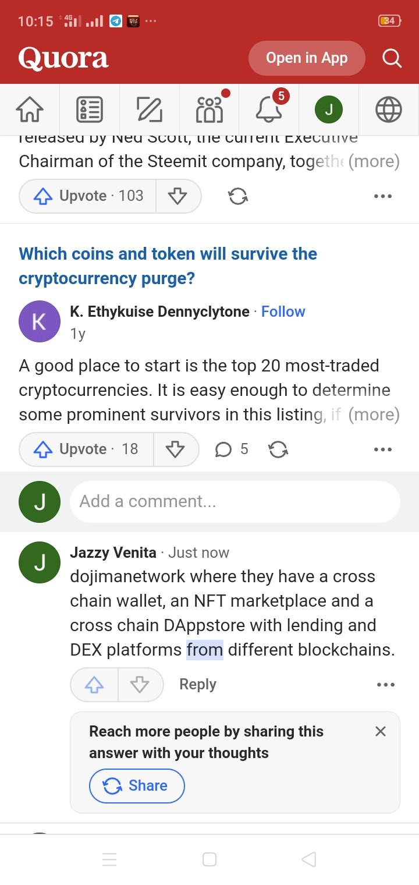419x885 pixels.
Task: Focus the Add a comment field
Action: tap(235, 501)
